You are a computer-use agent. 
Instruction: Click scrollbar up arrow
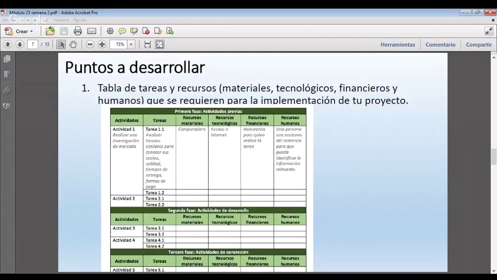click(494, 58)
